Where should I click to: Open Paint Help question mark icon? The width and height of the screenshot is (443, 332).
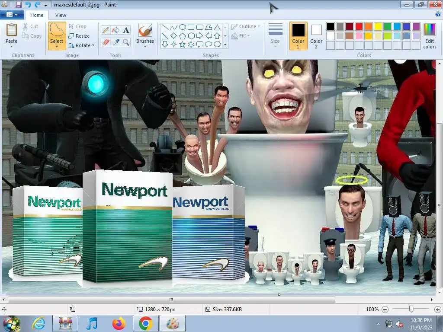click(x=439, y=14)
